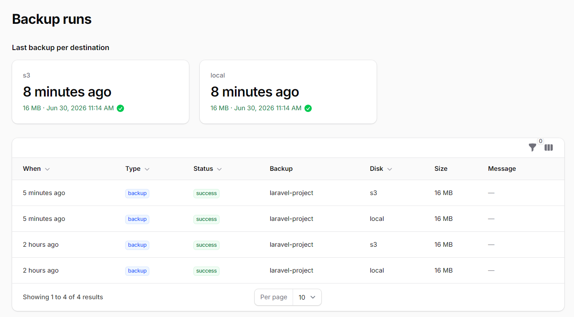
Task: Open the Per page dropdown
Action: [x=307, y=297]
